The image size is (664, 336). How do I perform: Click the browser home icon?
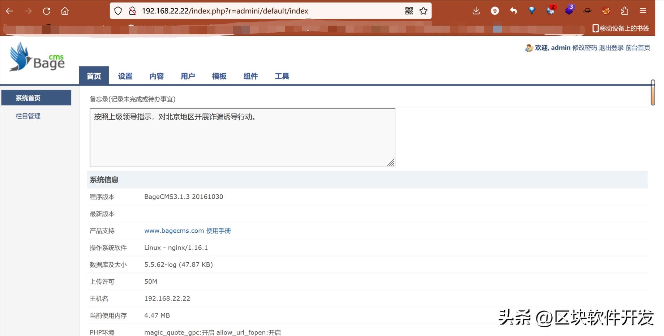point(65,11)
